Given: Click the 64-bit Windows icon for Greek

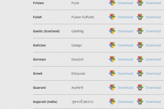Looking at the screenshot, I should (140, 73).
